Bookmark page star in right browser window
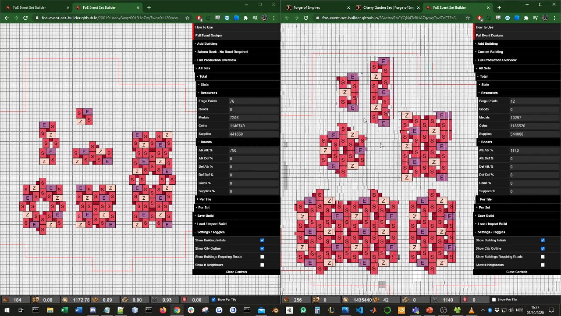561x316 pixels. [468, 18]
